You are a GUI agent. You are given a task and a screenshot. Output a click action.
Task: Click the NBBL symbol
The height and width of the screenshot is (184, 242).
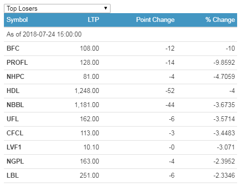point(15,105)
